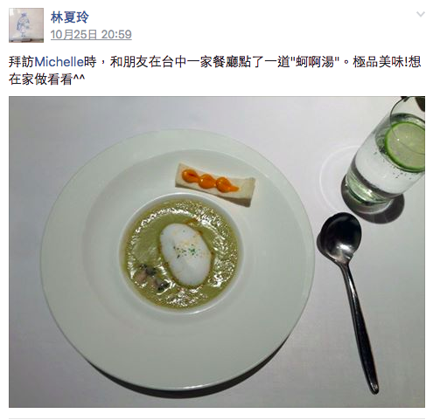Open the post options chevron menu
Viewport: 433px width, 420px height.
[420, 14]
